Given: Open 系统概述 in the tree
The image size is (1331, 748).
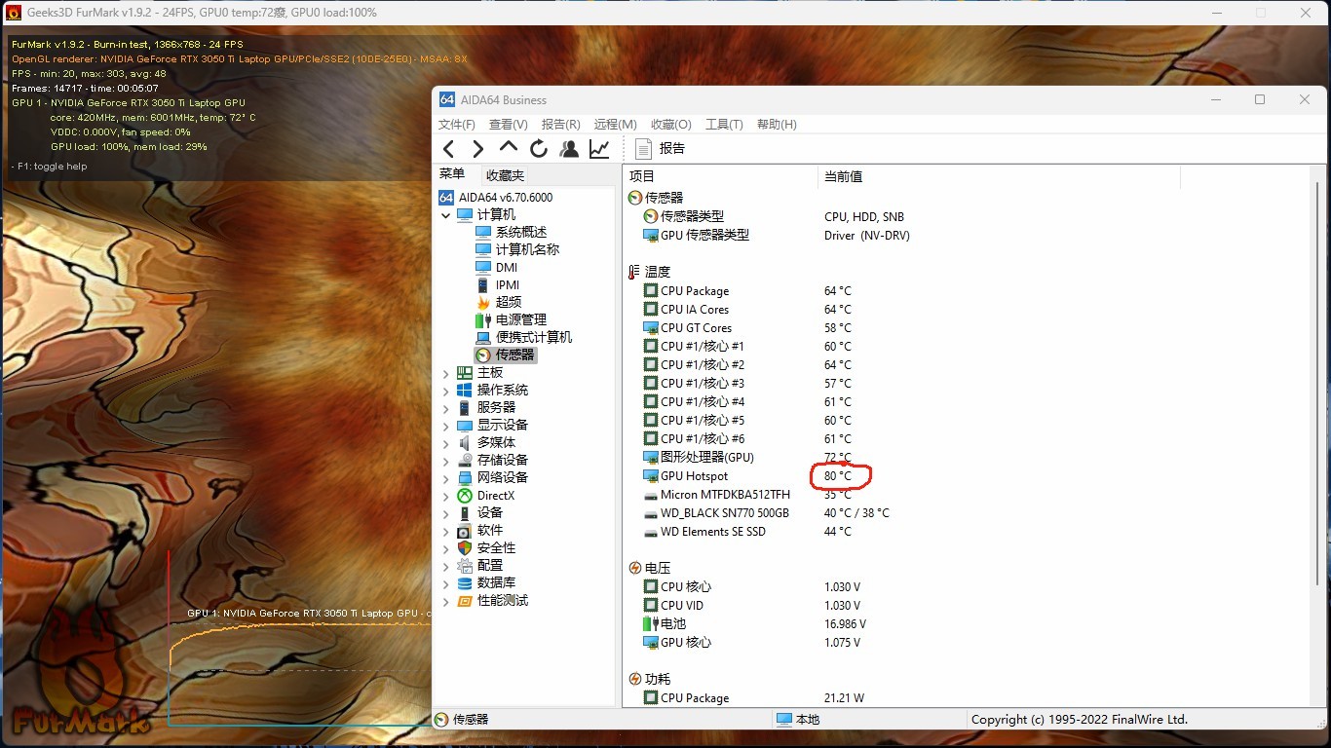Looking at the screenshot, I should click(x=511, y=232).
